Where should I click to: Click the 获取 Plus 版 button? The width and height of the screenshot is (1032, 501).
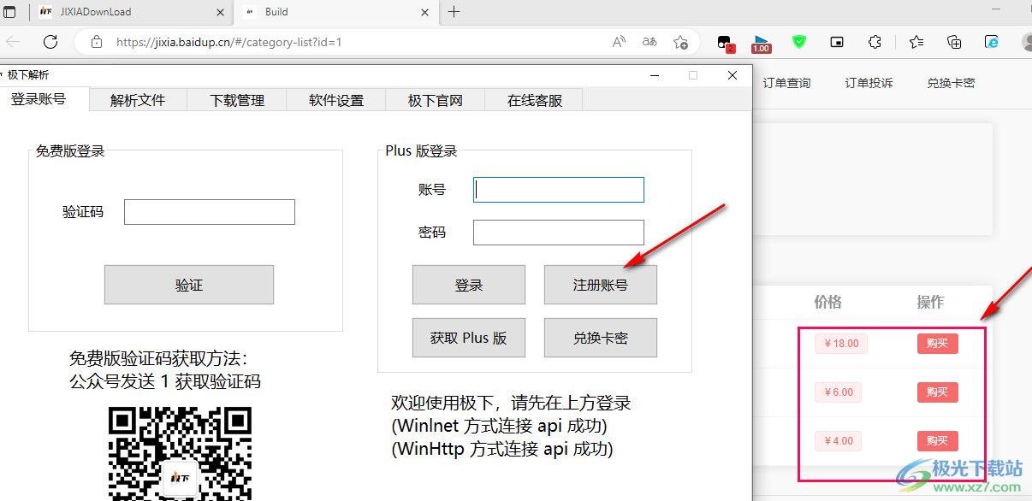469,338
